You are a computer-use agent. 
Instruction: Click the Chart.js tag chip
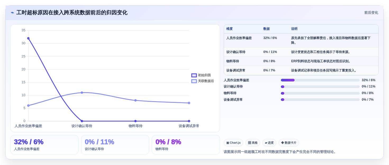coord(233,143)
